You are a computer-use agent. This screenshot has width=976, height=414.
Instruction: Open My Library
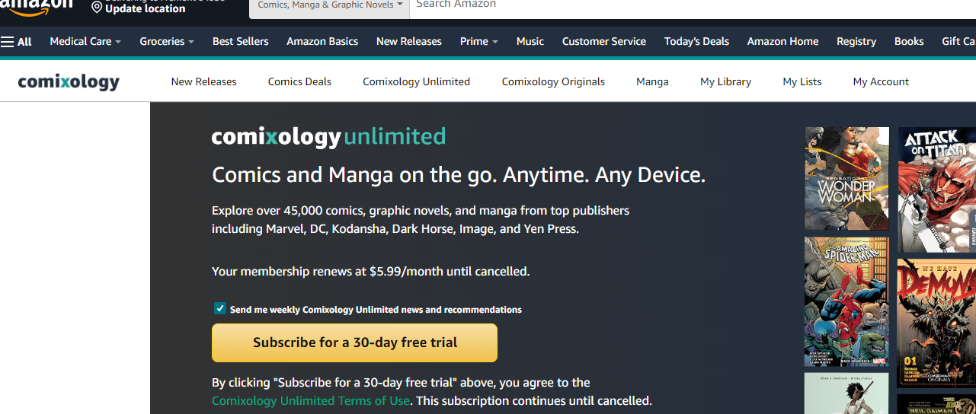(x=725, y=81)
